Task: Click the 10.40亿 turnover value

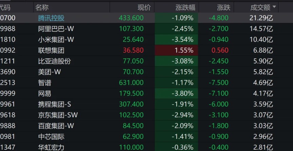Action: [x=261, y=40]
